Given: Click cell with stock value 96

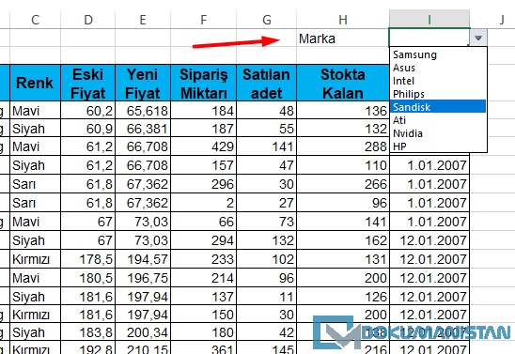Looking at the screenshot, I should click(343, 203).
